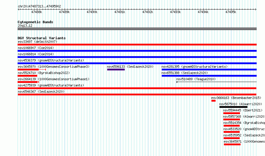This screenshot has height=156, width=265.
Task: Click the 47490k ruler tick label
Action: click(92, 12)
